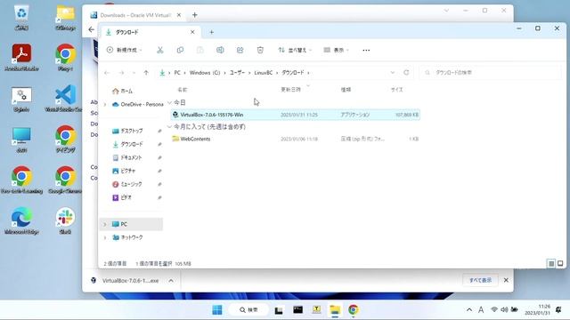
Task: Open the three-dot more options menu
Action: [x=366, y=50]
